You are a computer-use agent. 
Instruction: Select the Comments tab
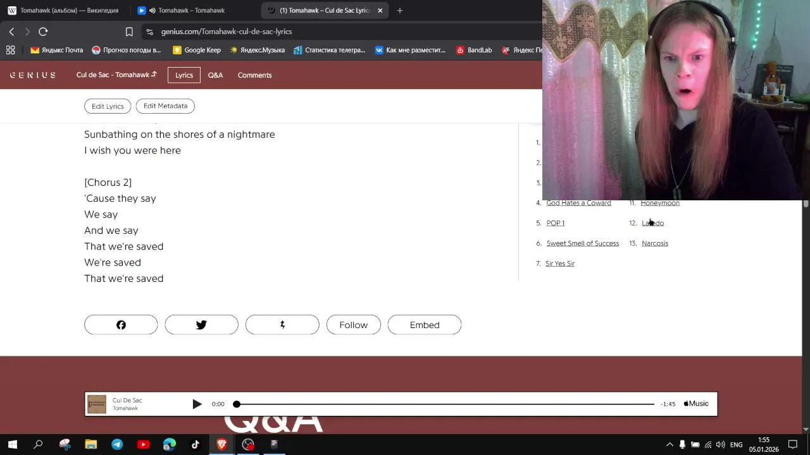point(254,75)
